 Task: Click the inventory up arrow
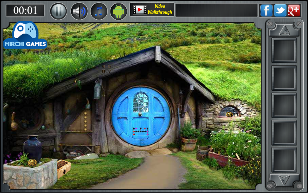click(284, 30)
